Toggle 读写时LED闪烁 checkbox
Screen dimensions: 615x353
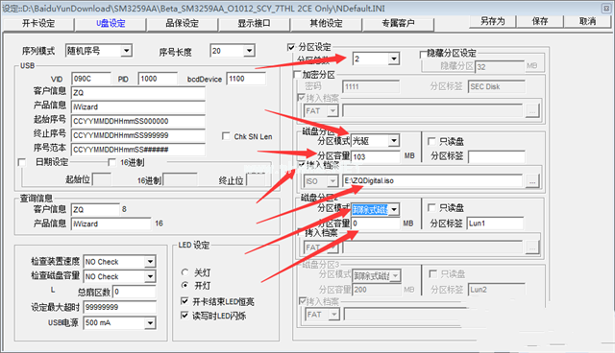[184, 315]
